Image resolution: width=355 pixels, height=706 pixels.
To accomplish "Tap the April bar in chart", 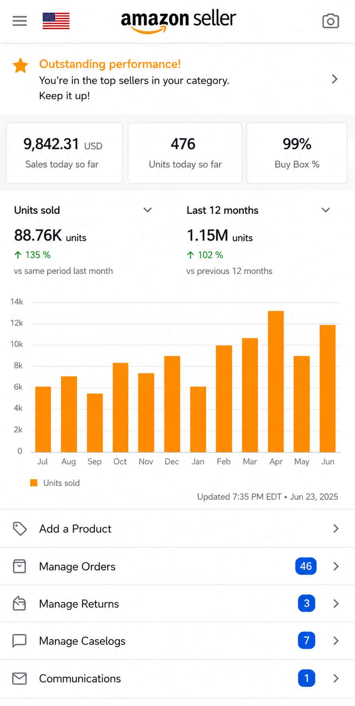I will point(276,381).
